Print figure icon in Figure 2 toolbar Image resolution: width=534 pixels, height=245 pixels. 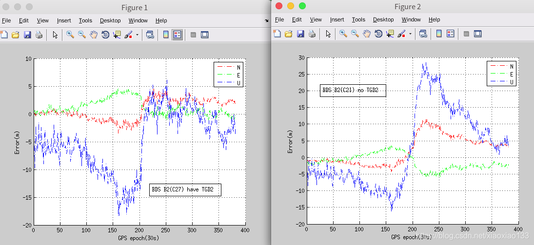[x=312, y=33]
